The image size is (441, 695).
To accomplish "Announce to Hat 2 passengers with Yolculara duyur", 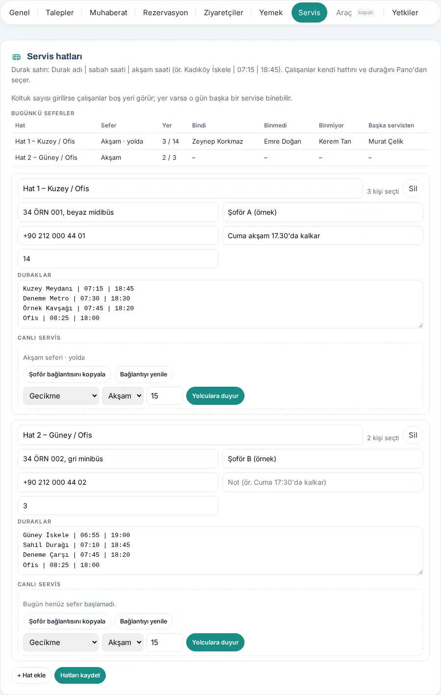I will pos(215,643).
